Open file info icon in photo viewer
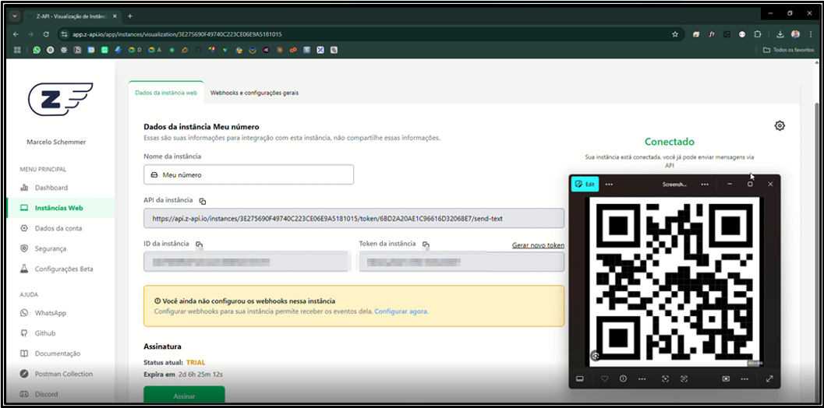Viewport: 824px width, 408px height. (623, 378)
